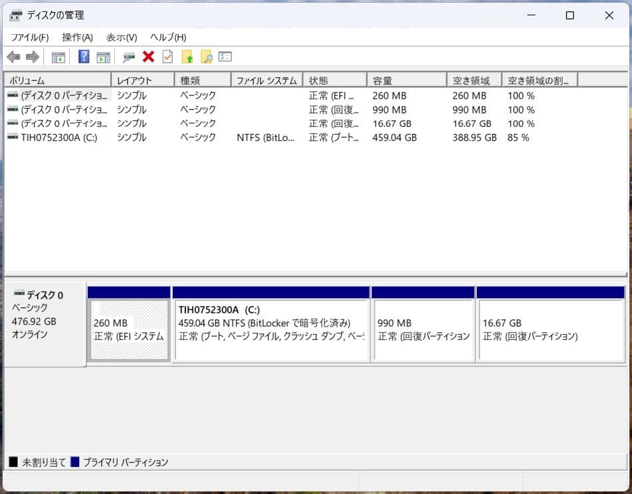Open Help using the question mark icon
632x494 pixels.
pyautogui.click(x=83, y=57)
